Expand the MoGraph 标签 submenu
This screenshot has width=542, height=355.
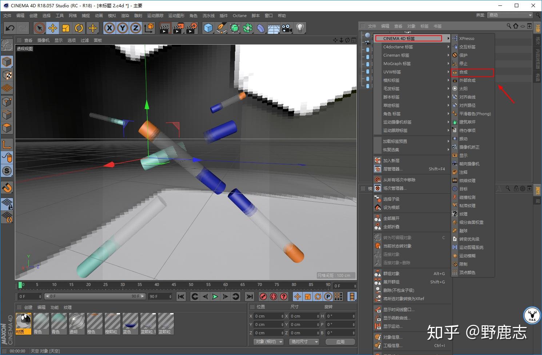point(412,64)
